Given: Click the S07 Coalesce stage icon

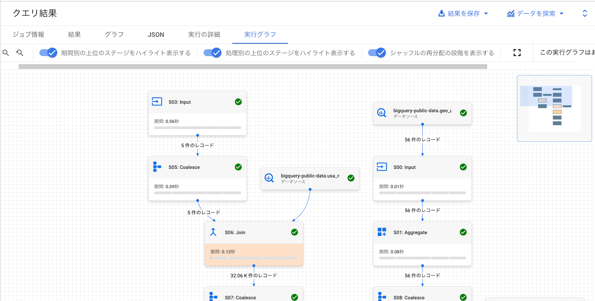Looking at the screenshot, I should click(213, 297).
